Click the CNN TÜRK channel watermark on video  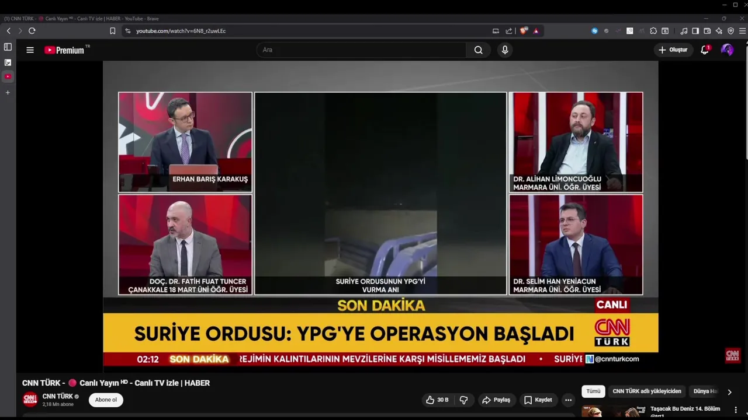pyautogui.click(x=733, y=355)
